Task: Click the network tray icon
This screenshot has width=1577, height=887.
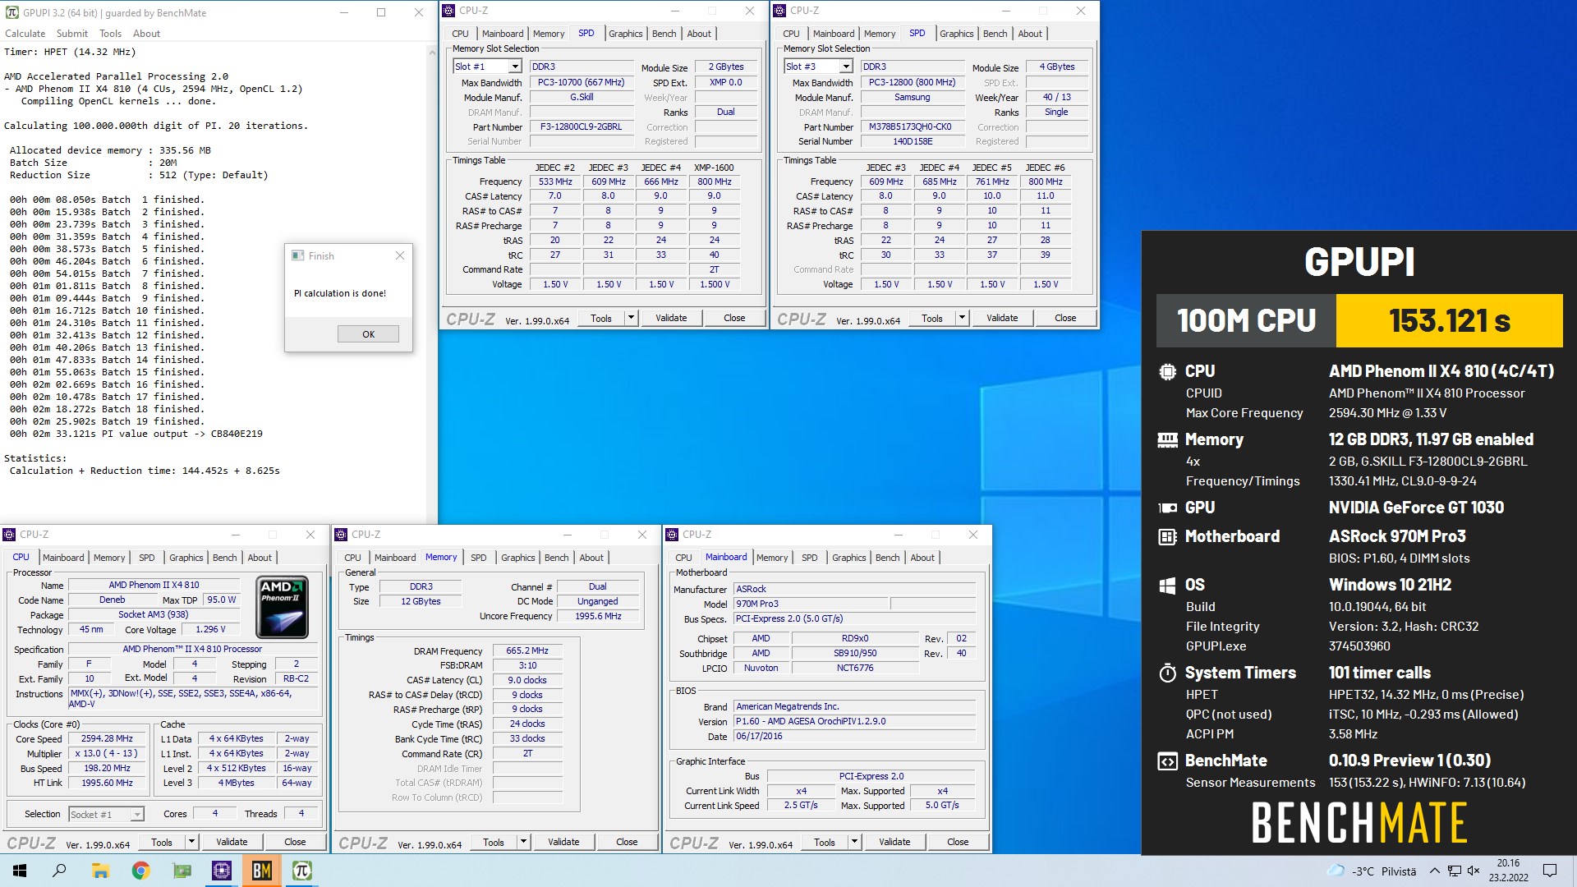Action: coord(1454,871)
